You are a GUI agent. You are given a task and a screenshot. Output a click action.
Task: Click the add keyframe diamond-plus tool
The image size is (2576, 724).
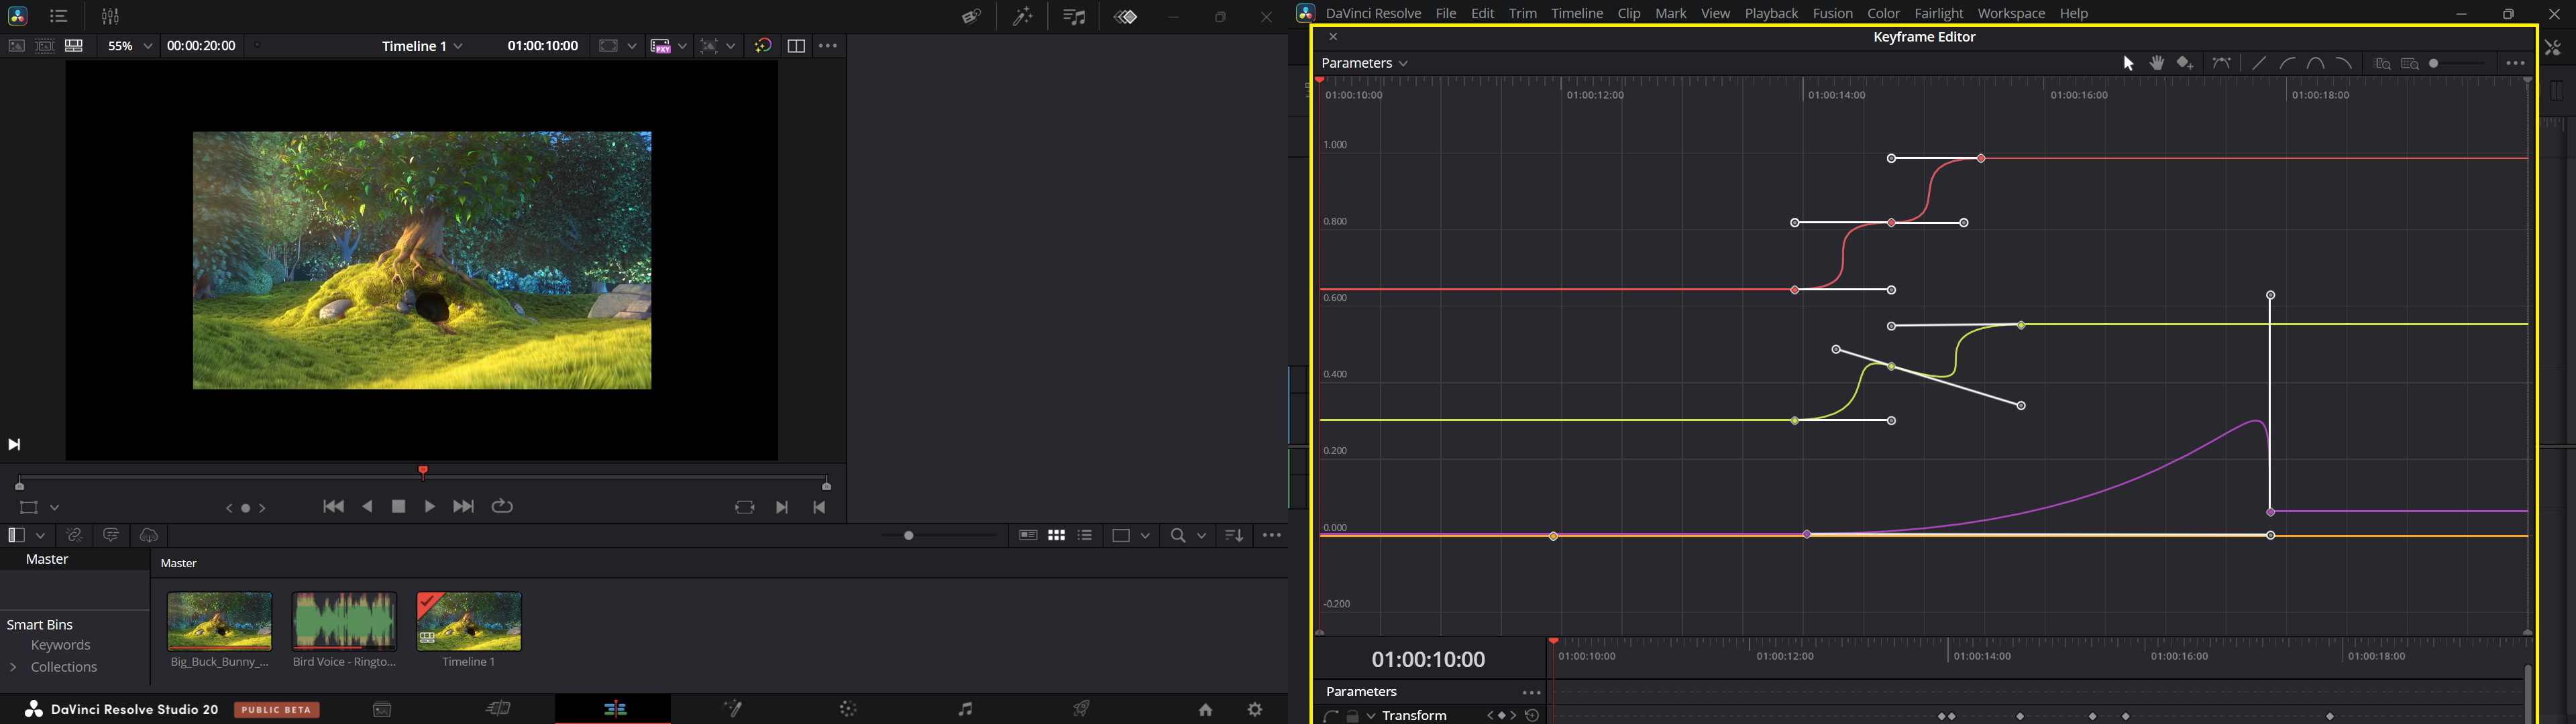click(x=2186, y=63)
